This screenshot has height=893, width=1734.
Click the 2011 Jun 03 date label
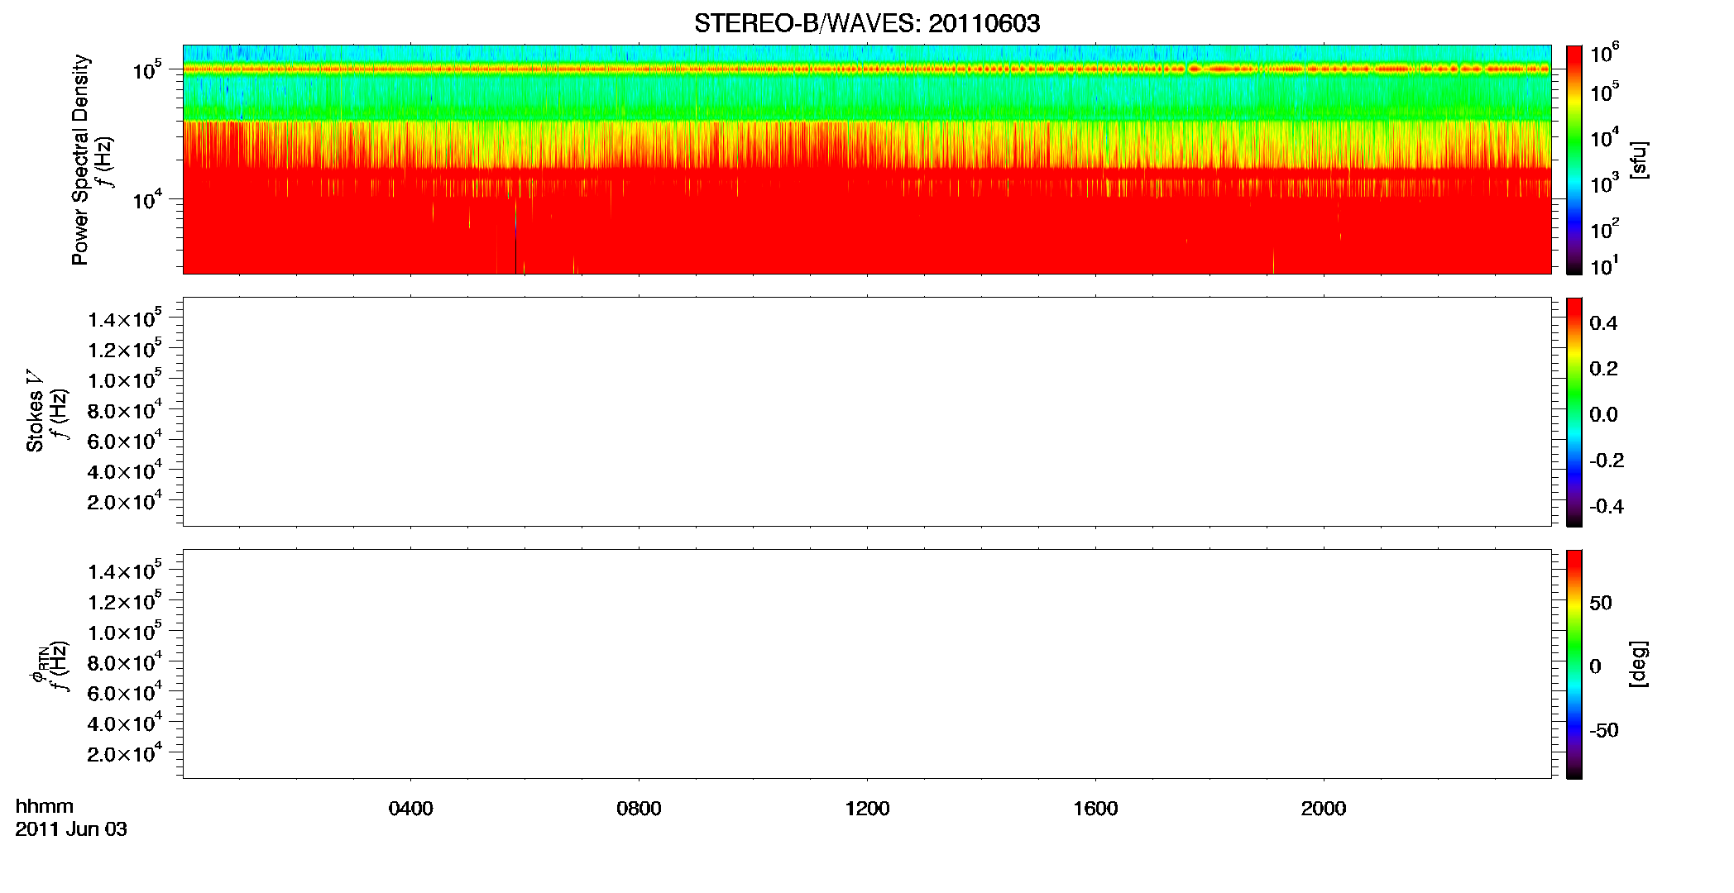[x=71, y=829]
